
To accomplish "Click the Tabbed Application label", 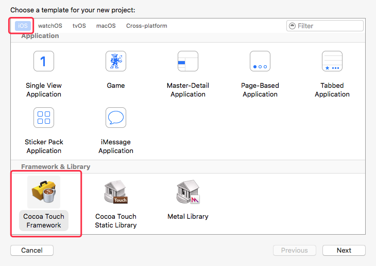I will click(x=332, y=90).
